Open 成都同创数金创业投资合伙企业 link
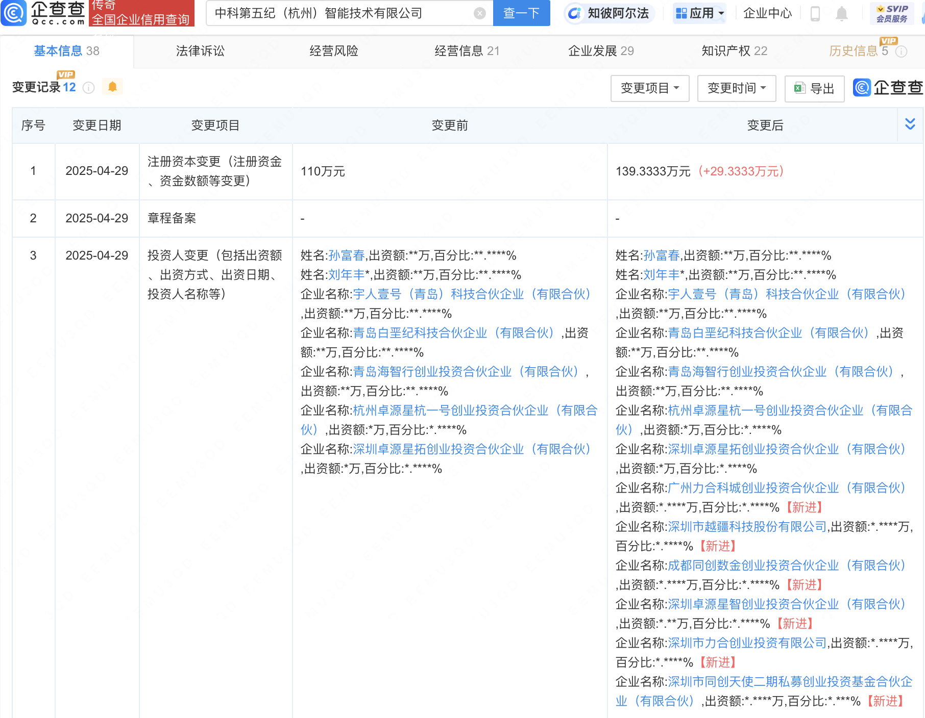The image size is (925, 718). pos(787,566)
